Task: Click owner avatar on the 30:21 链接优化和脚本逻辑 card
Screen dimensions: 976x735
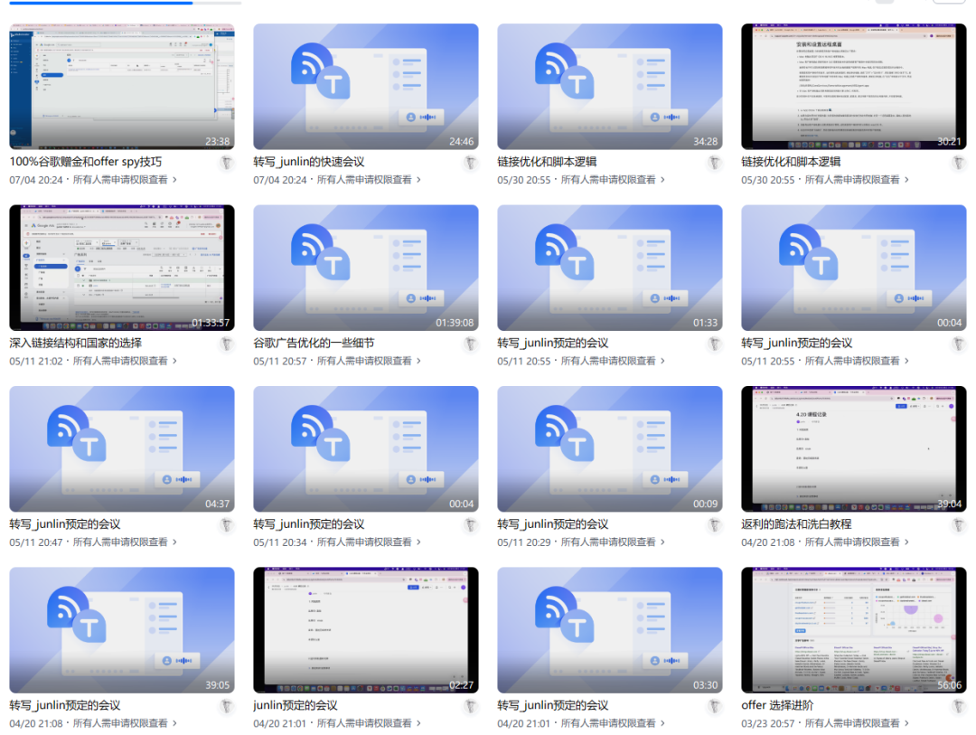Action: click(959, 164)
